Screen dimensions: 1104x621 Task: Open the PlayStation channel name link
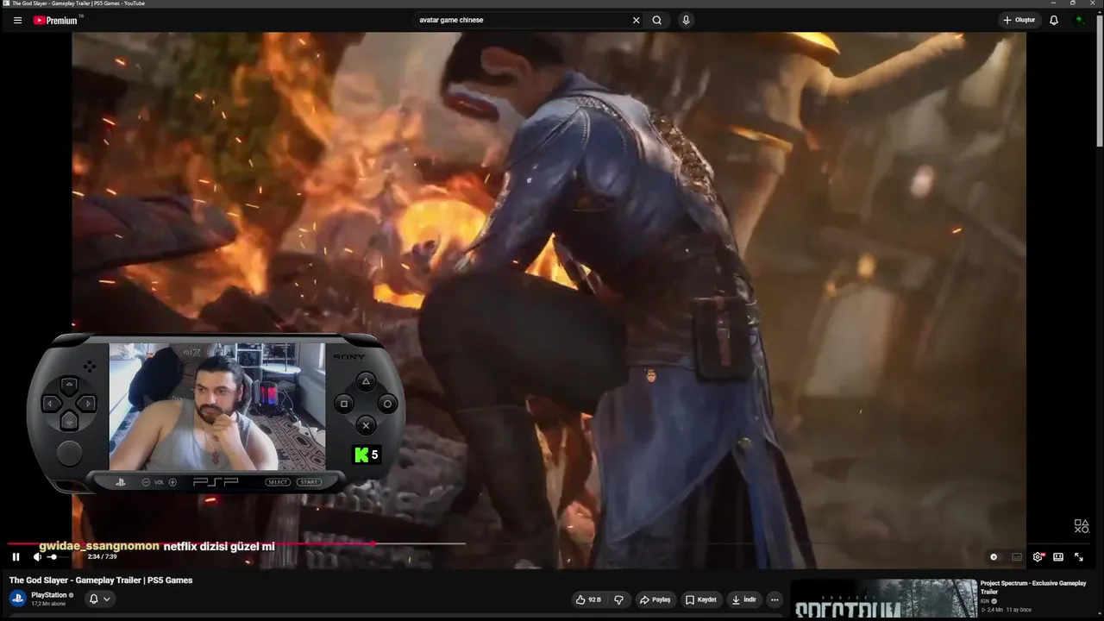point(49,595)
